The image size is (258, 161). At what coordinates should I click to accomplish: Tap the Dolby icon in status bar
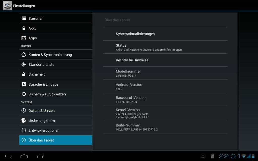tap(203, 156)
